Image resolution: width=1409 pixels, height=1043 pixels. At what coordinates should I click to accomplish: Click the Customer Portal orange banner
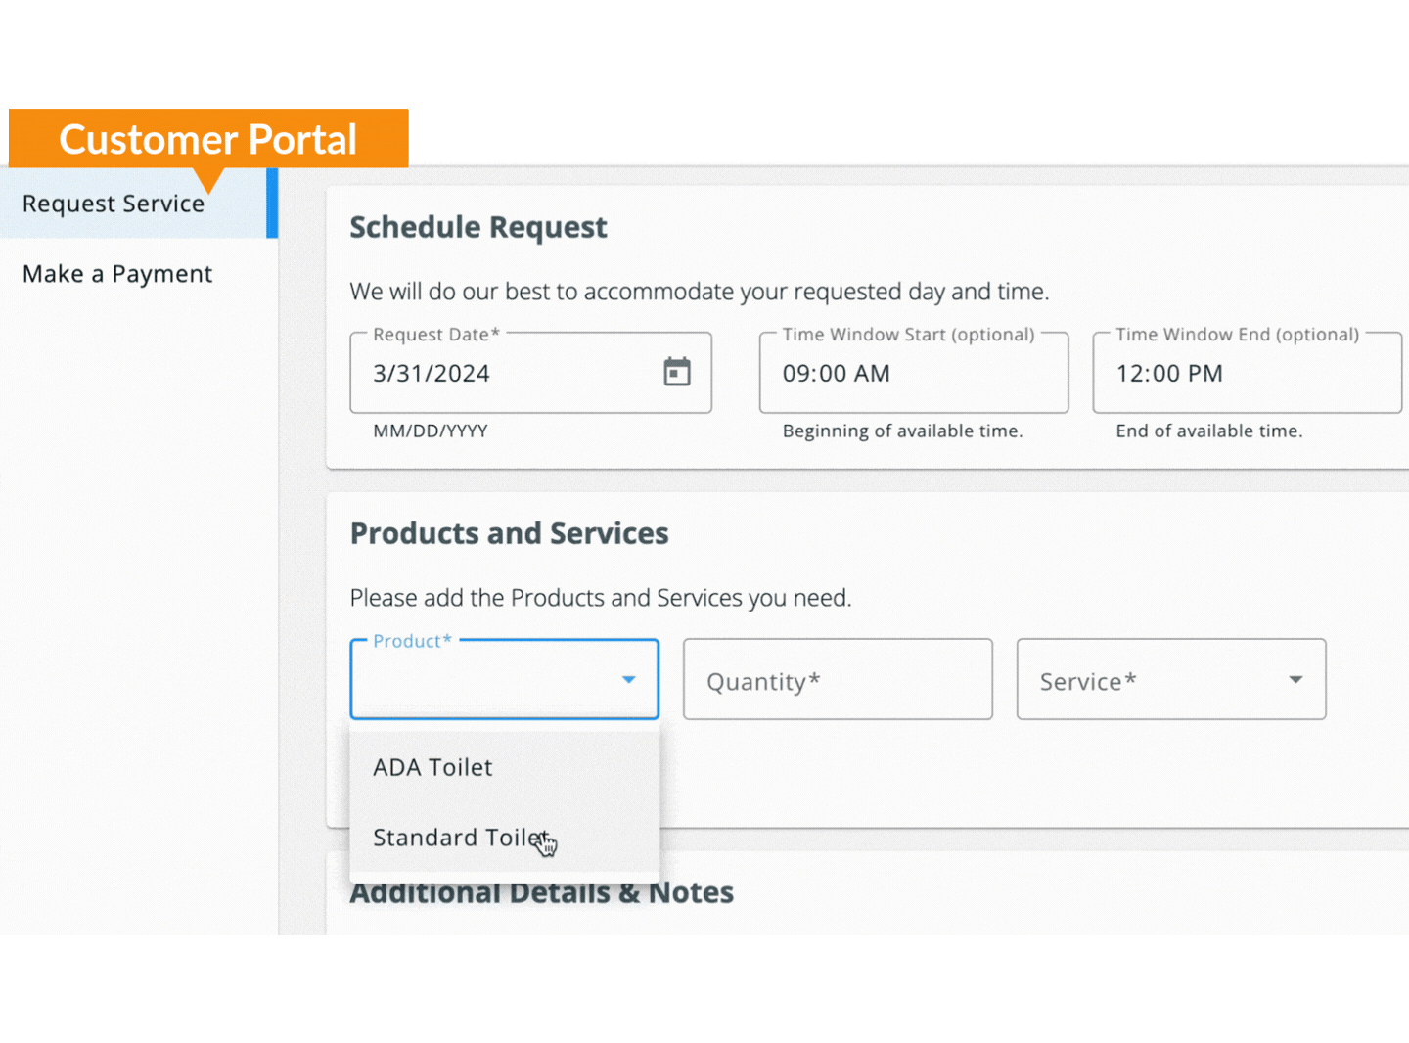point(208,139)
